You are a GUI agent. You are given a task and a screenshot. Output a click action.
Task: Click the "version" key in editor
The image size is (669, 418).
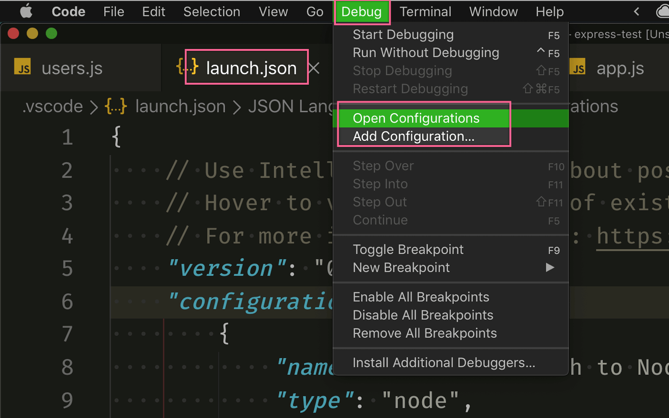coord(227,269)
